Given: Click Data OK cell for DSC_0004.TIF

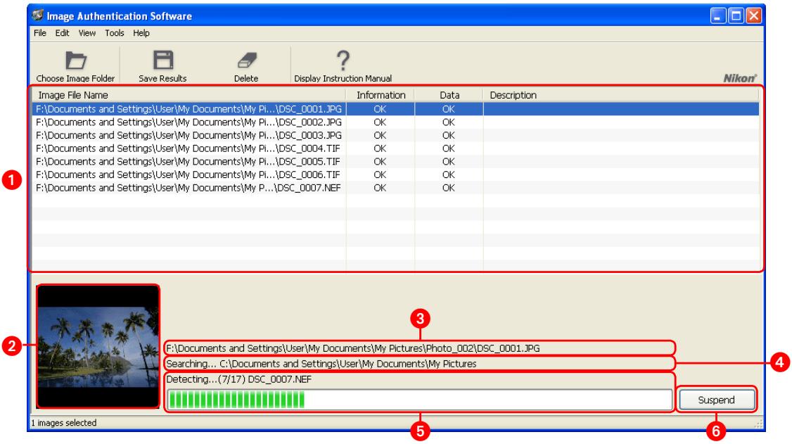Looking at the screenshot, I should (449, 148).
